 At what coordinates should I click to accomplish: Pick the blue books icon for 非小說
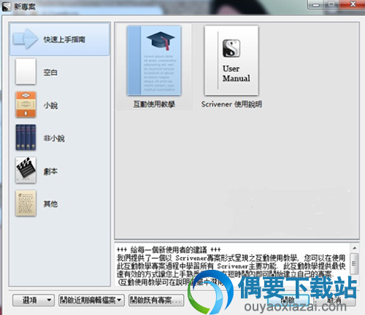pyautogui.click(x=26, y=137)
